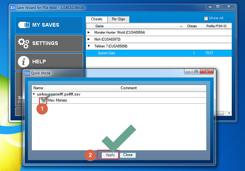Expand Monster Hunter: World row arrow

pyautogui.click(x=88, y=32)
